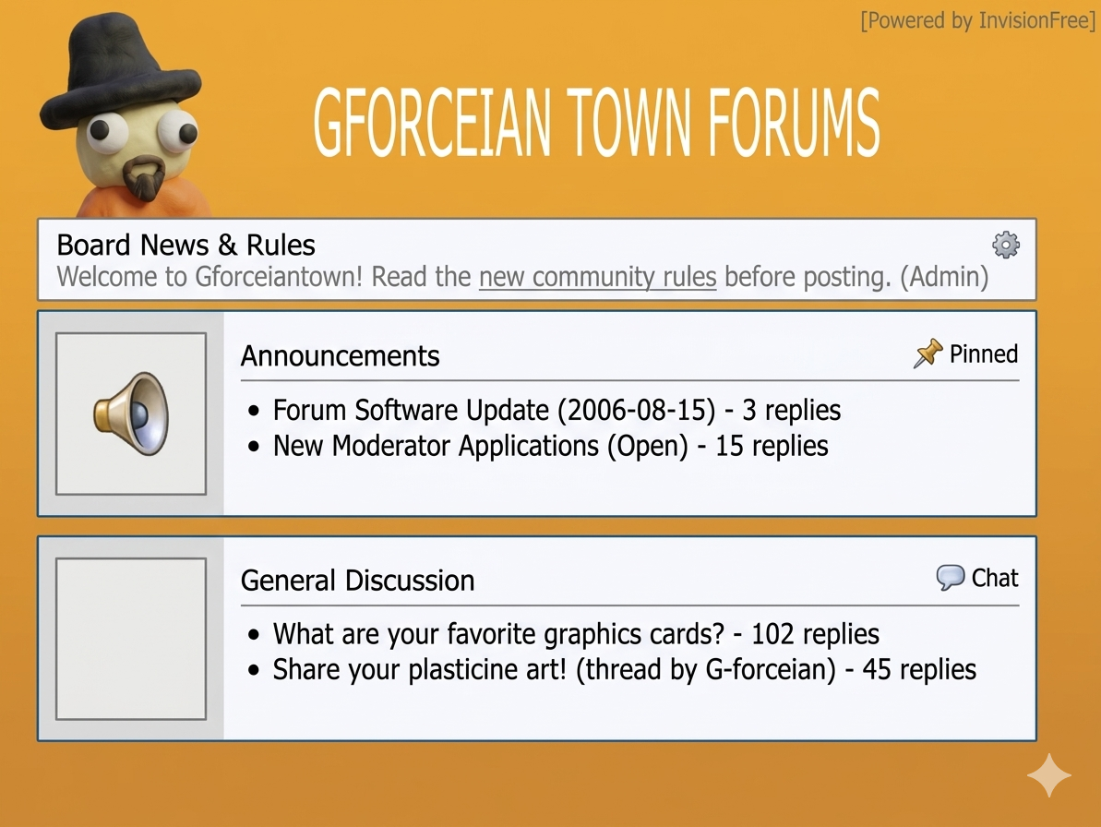Open the favorite graphics cards thread
The image size is (1101, 827).
pyautogui.click(x=576, y=634)
